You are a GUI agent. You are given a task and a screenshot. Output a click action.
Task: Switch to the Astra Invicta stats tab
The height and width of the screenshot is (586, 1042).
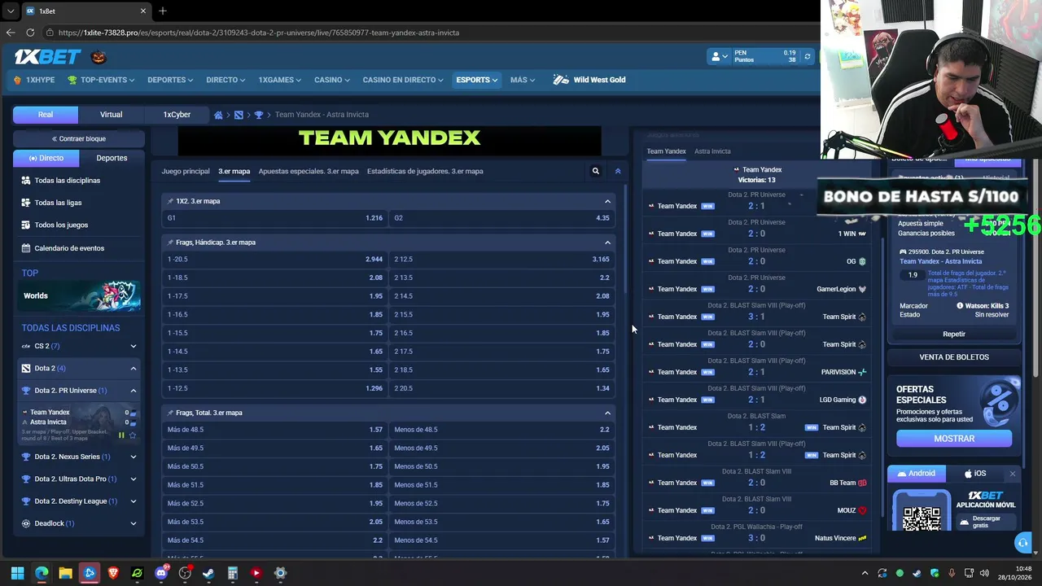tap(712, 151)
